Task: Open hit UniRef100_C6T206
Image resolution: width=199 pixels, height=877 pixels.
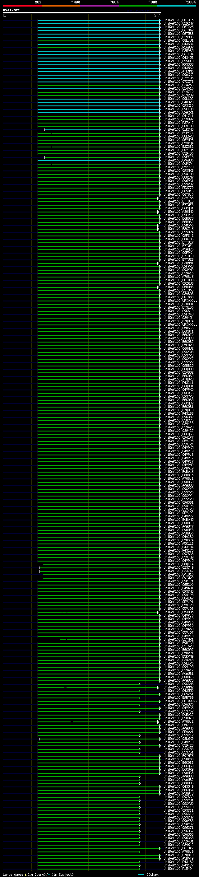Action: [x=178, y=27]
